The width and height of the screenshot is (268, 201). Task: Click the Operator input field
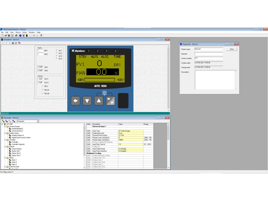coord(209,54)
